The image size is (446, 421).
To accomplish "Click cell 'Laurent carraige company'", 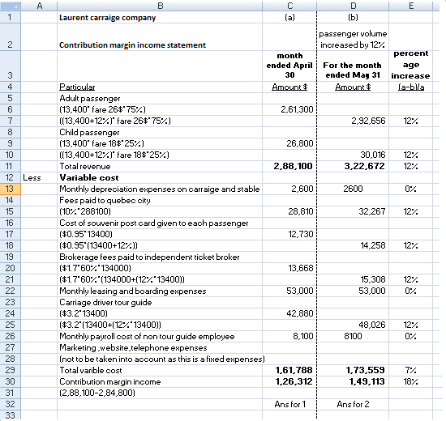I will (160, 17).
